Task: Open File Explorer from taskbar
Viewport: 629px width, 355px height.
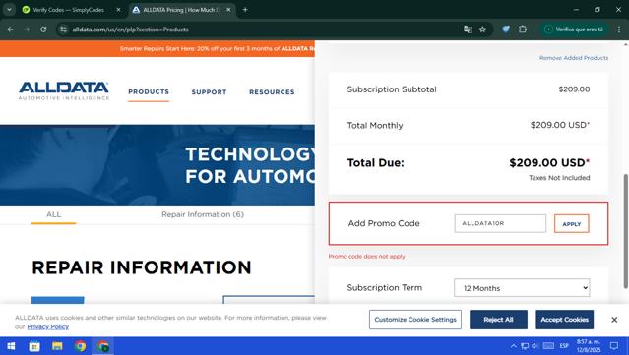Action: 57,346
